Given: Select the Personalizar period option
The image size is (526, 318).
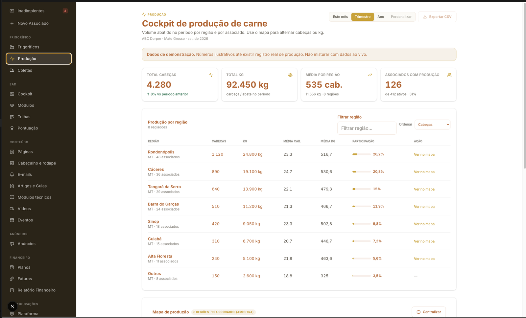Looking at the screenshot, I should coord(401,17).
